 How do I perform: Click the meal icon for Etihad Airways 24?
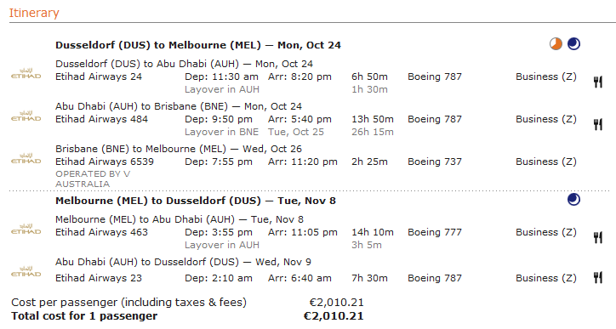[597, 82]
